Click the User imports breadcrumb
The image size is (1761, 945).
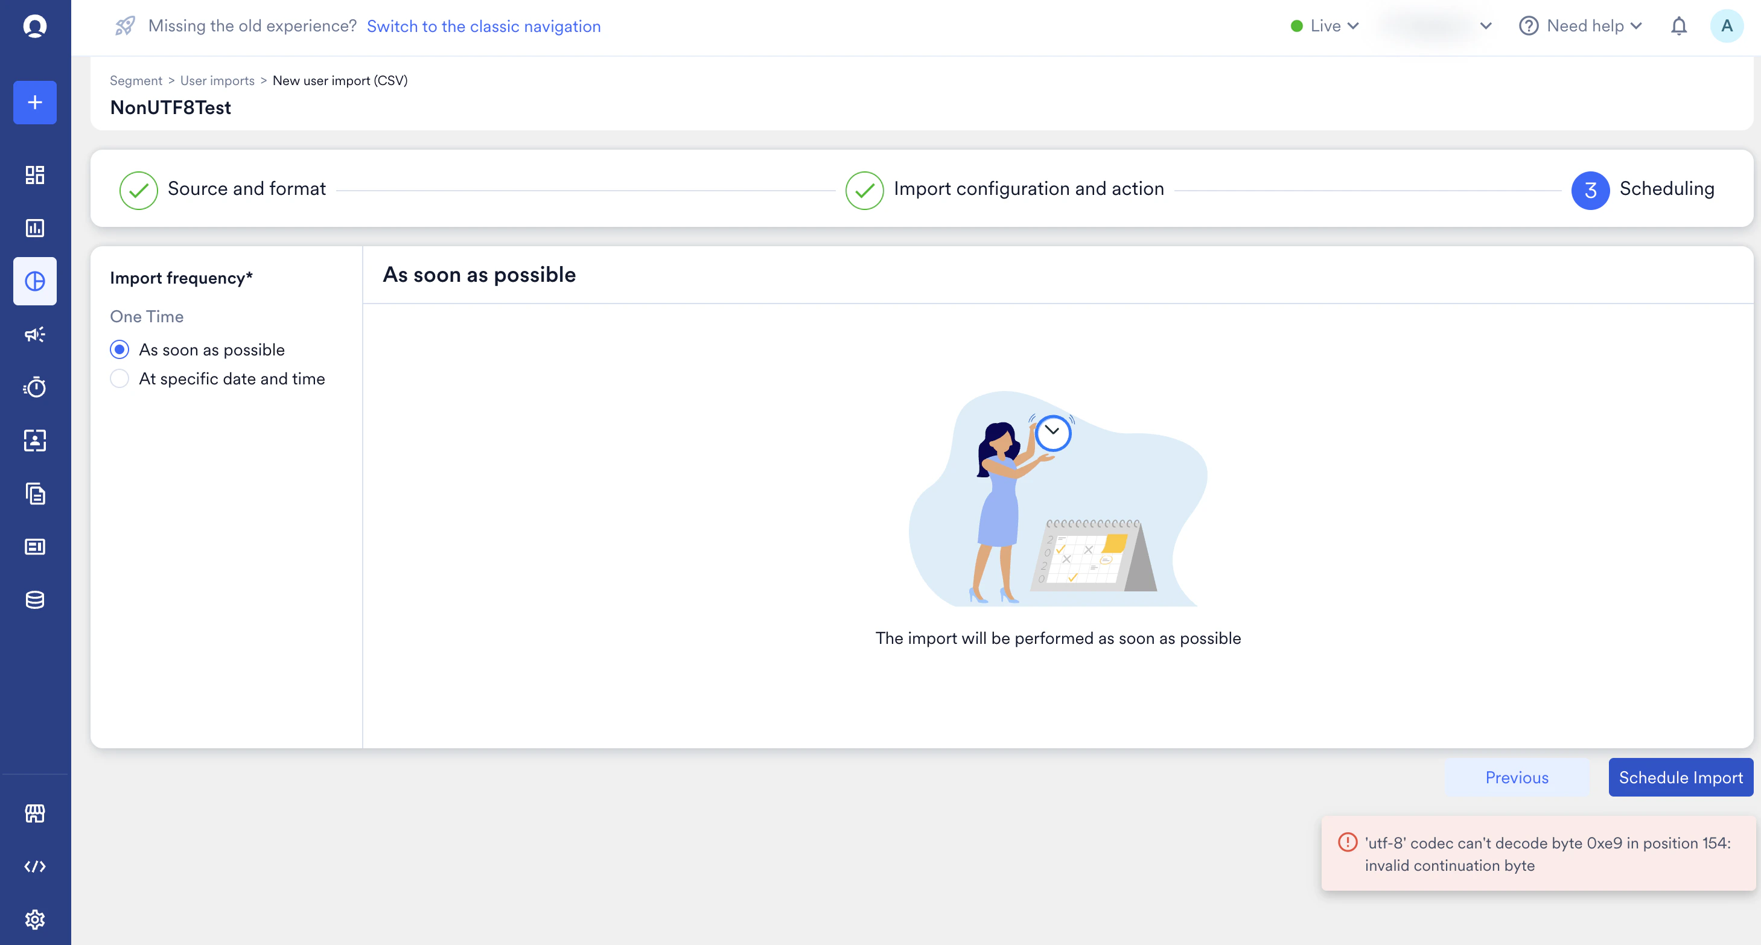click(x=217, y=81)
